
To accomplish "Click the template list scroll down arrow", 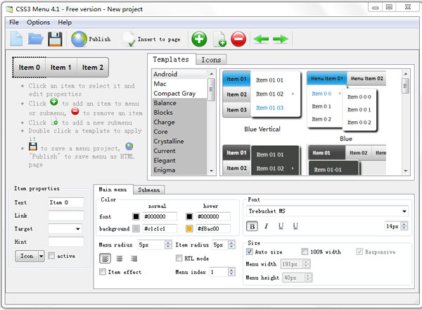I will (211, 171).
